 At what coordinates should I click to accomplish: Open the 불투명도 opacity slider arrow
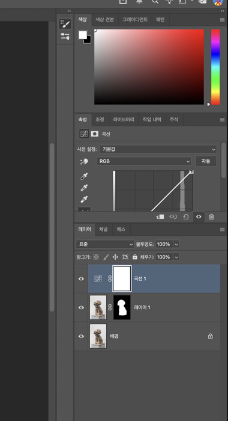coord(176,244)
